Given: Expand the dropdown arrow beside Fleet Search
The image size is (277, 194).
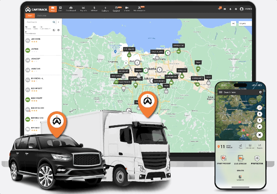Looking at the screenshot, I should [x=59, y=22].
